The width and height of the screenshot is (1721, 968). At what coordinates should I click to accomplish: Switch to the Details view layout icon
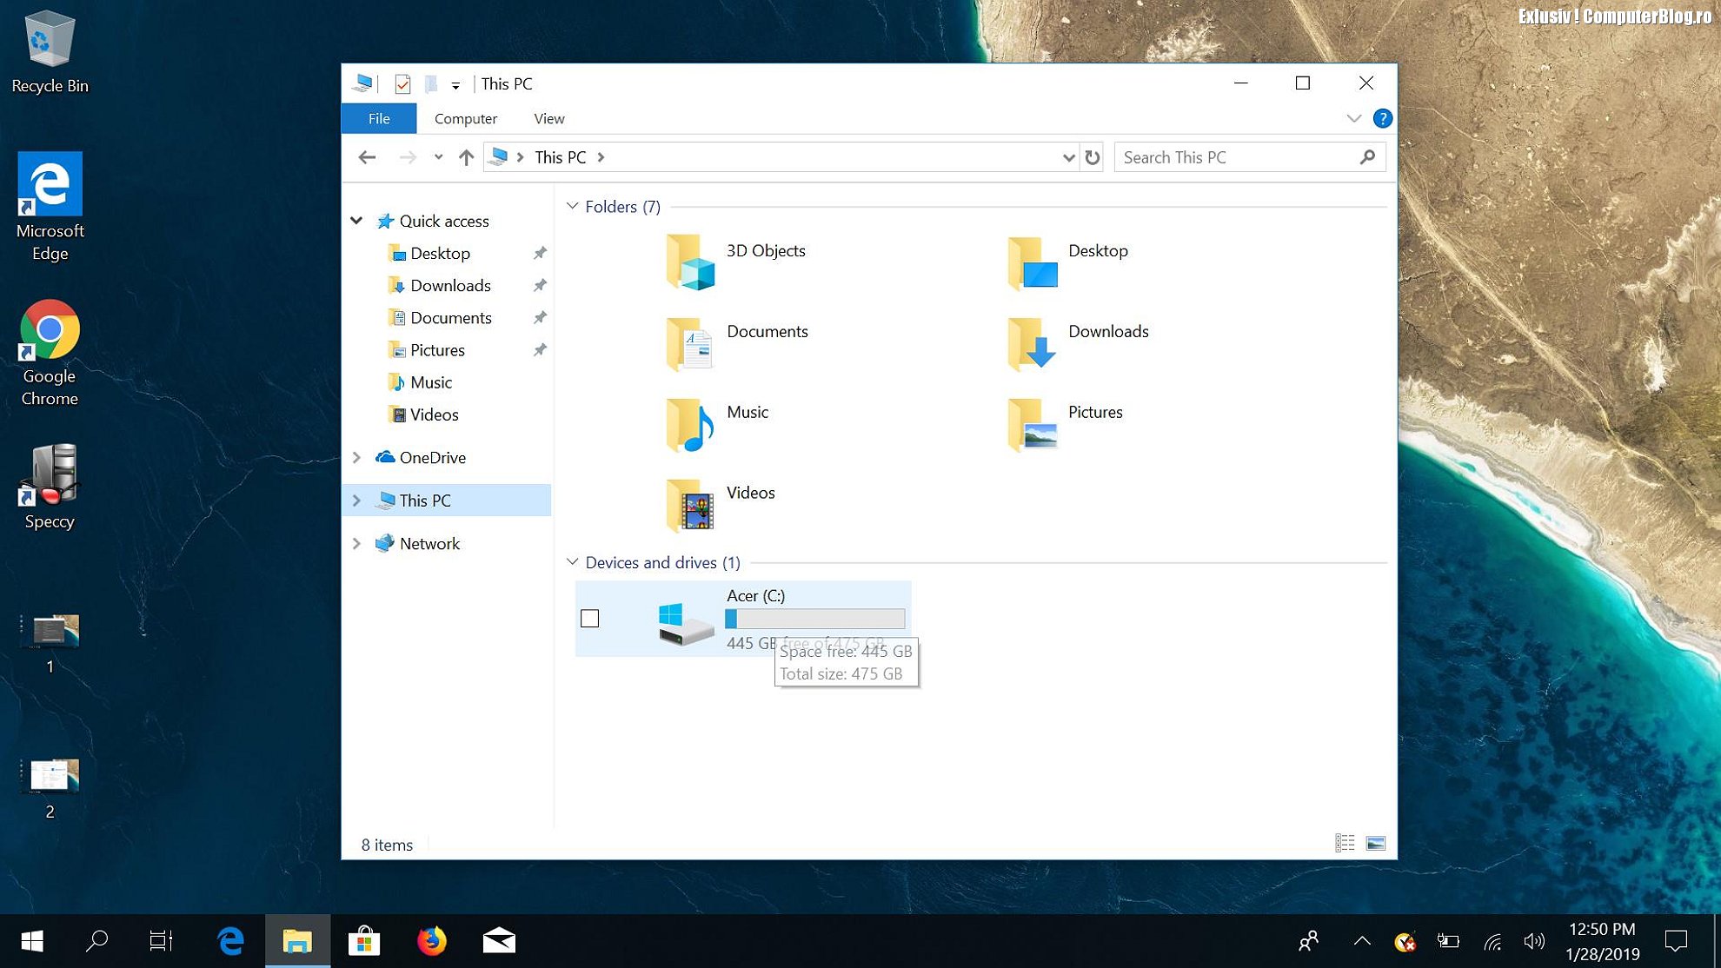1345,843
